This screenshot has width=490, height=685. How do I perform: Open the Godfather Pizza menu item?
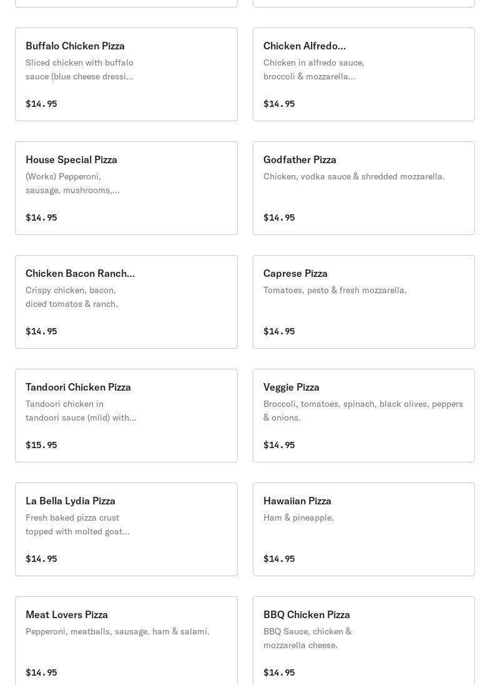point(363,188)
